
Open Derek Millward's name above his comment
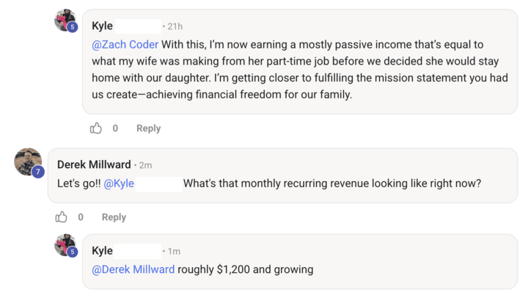pos(94,164)
